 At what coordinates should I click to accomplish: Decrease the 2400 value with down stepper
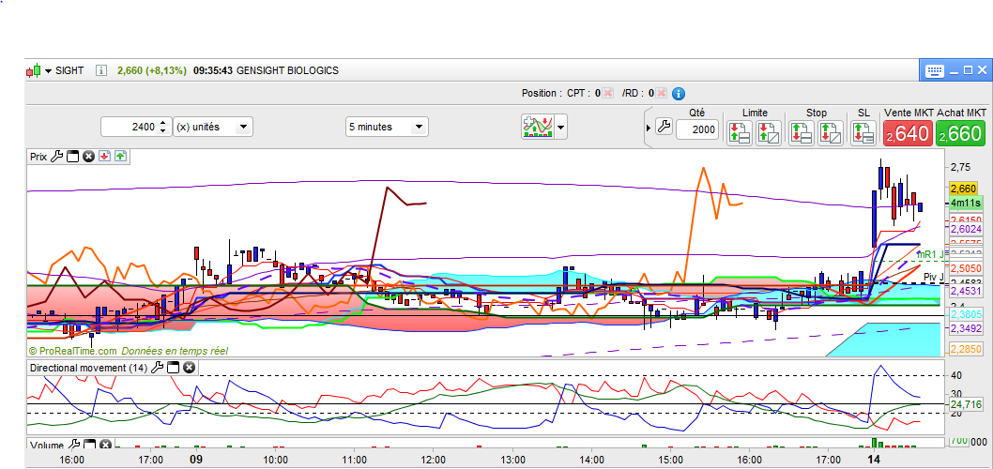tap(163, 131)
